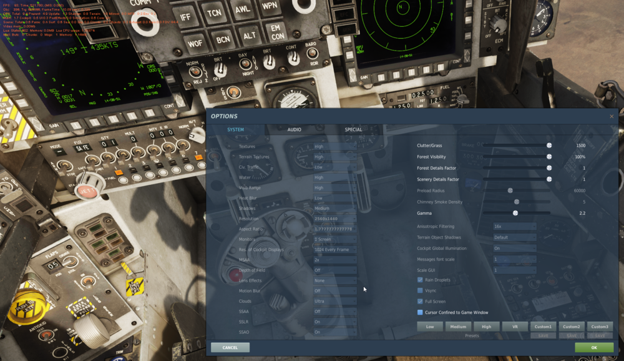The width and height of the screenshot is (624, 361).
Task: Expand the Terrain Object Shadows dropdown
Action: point(515,237)
